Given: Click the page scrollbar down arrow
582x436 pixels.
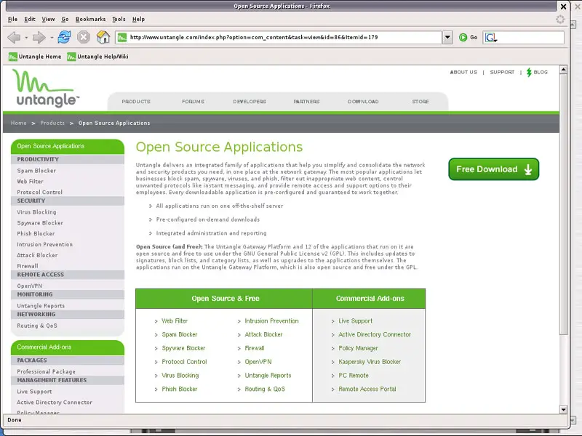Looking at the screenshot, I should pyautogui.click(x=563, y=410).
